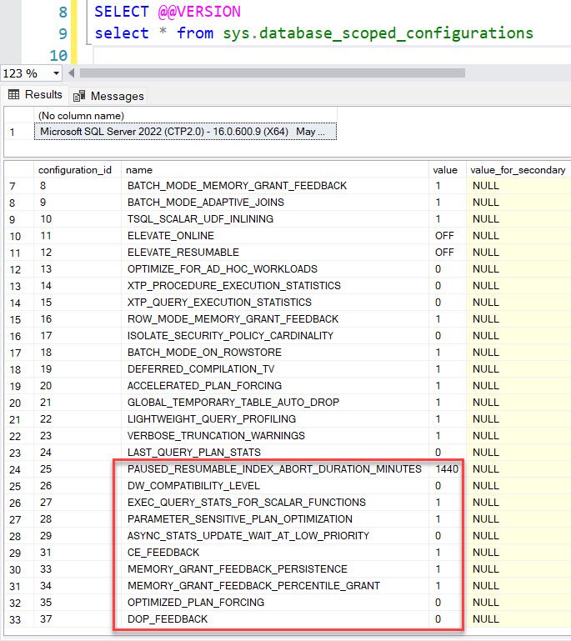Select the ISOLATE_SECURITY_POLICY_CARDINALITY cell
The width and height of the screenshot is (571, 641).
tap(275, 336)
